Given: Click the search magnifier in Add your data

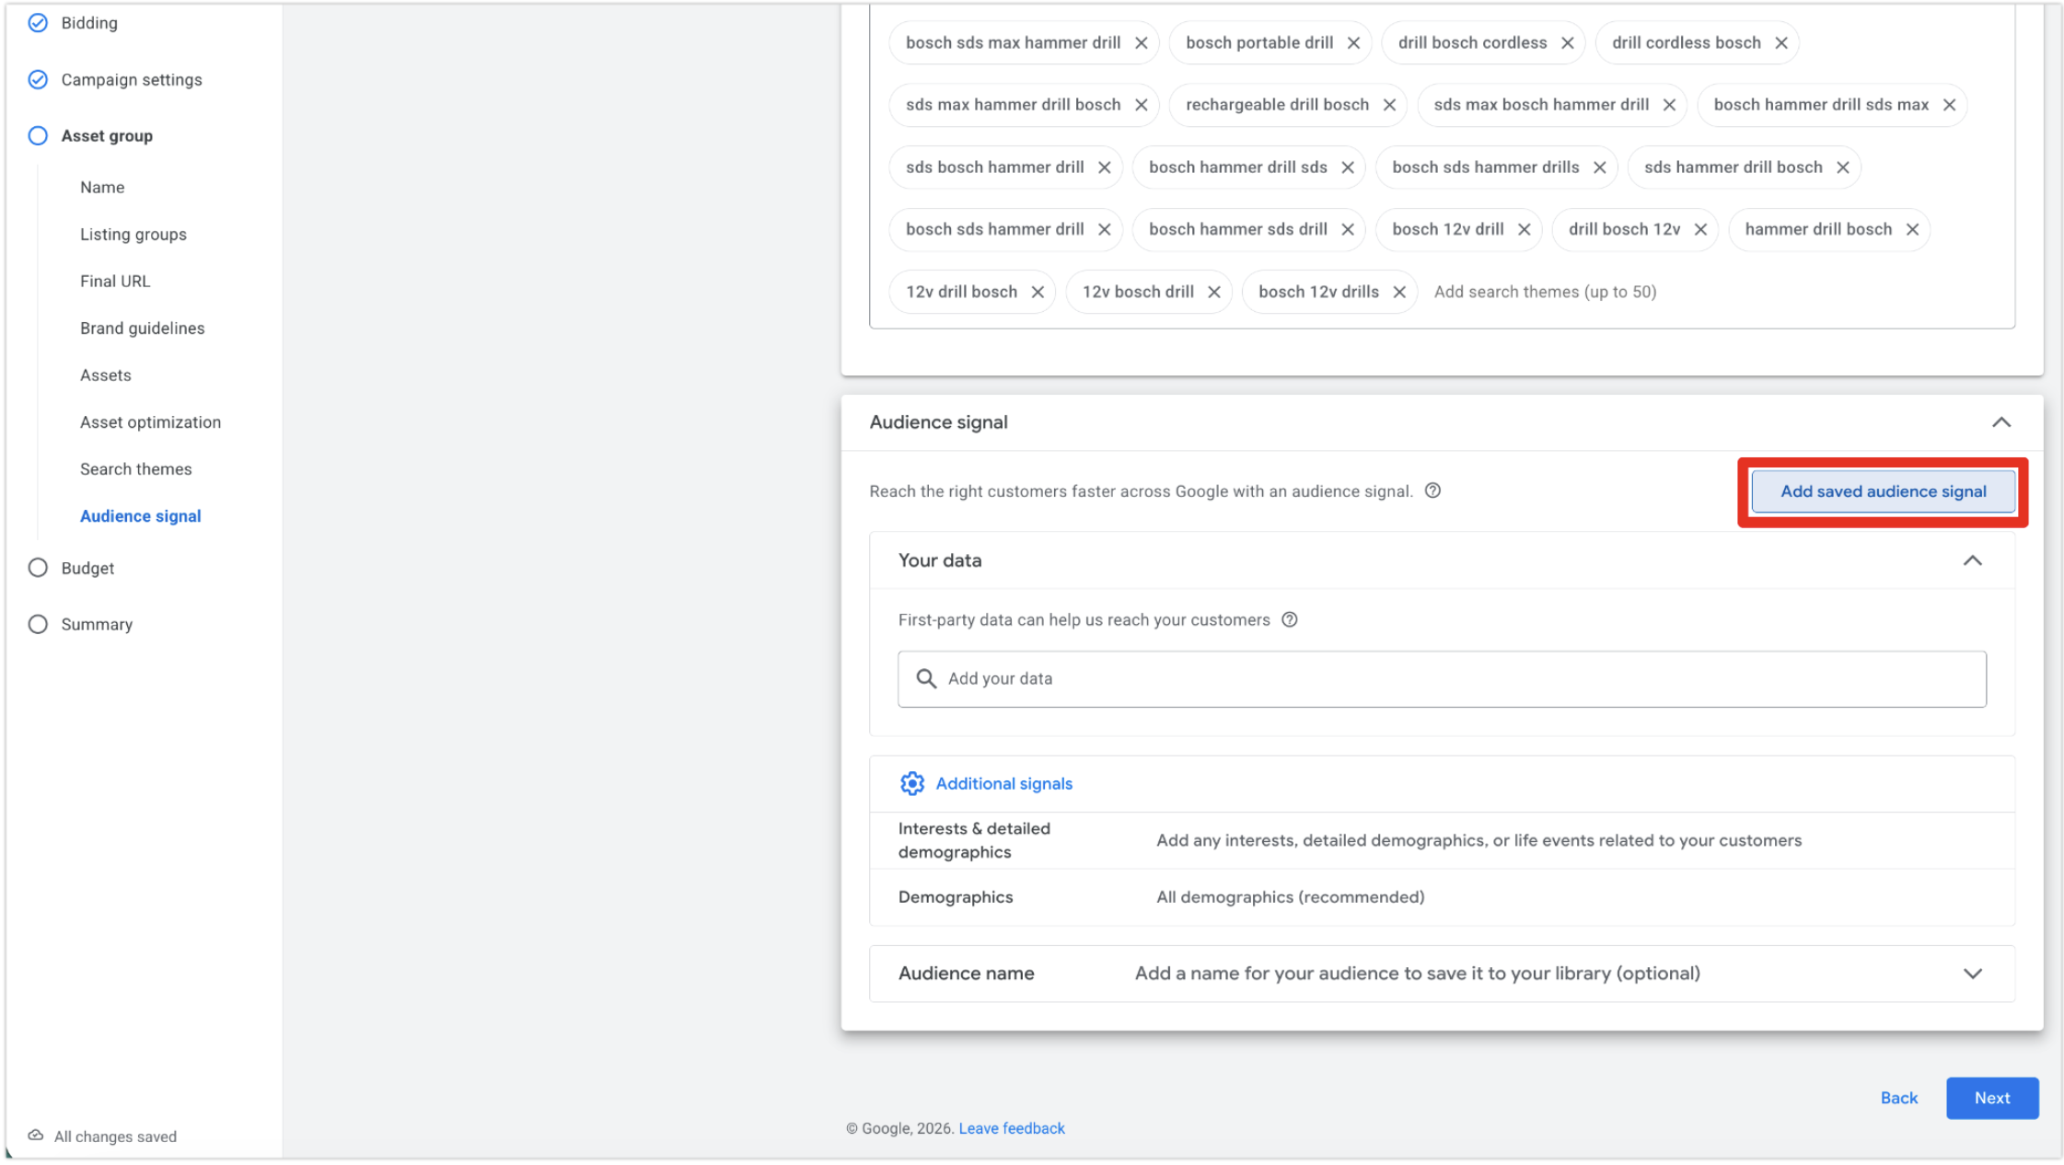Looking at the screenshot, I should coord(926,678).
